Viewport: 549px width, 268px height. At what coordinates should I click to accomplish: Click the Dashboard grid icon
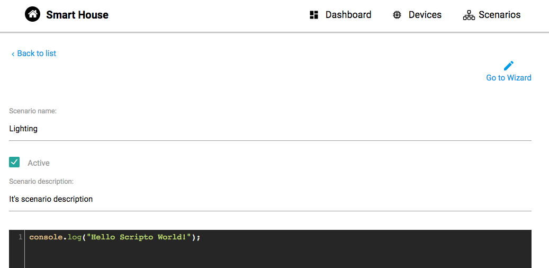point(314,15)
